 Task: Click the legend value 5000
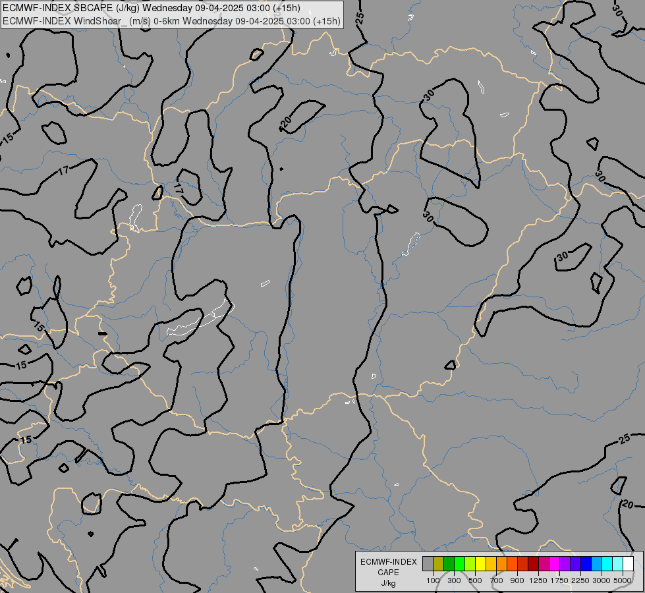[x=623, y=580]
